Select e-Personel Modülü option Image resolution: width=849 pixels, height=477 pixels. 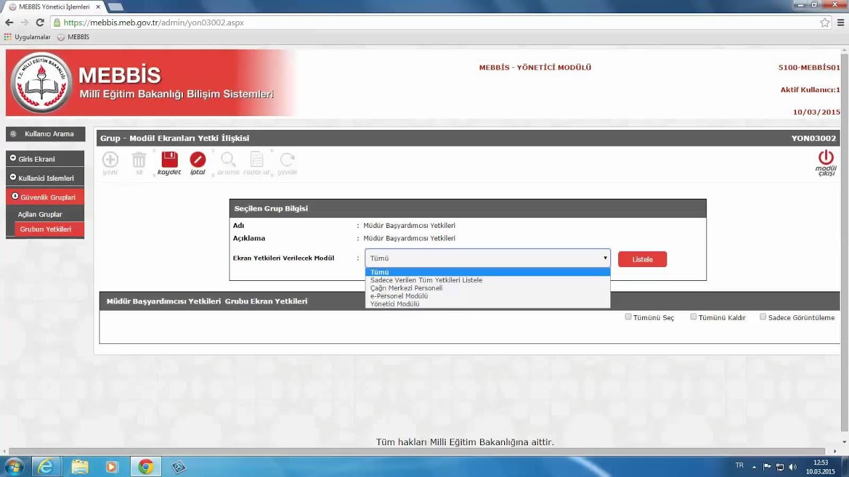point(488,296)
